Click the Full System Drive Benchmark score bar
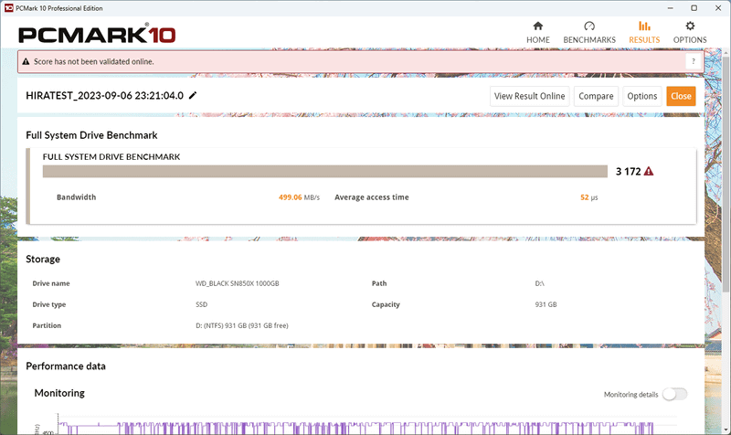The width and height of the screenshot is (731, 435). click(x=325, y=171)
